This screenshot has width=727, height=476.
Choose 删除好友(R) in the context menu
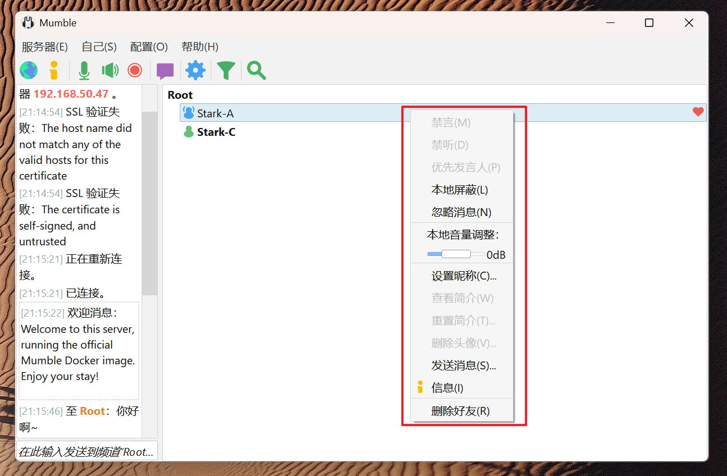(462, 411)
